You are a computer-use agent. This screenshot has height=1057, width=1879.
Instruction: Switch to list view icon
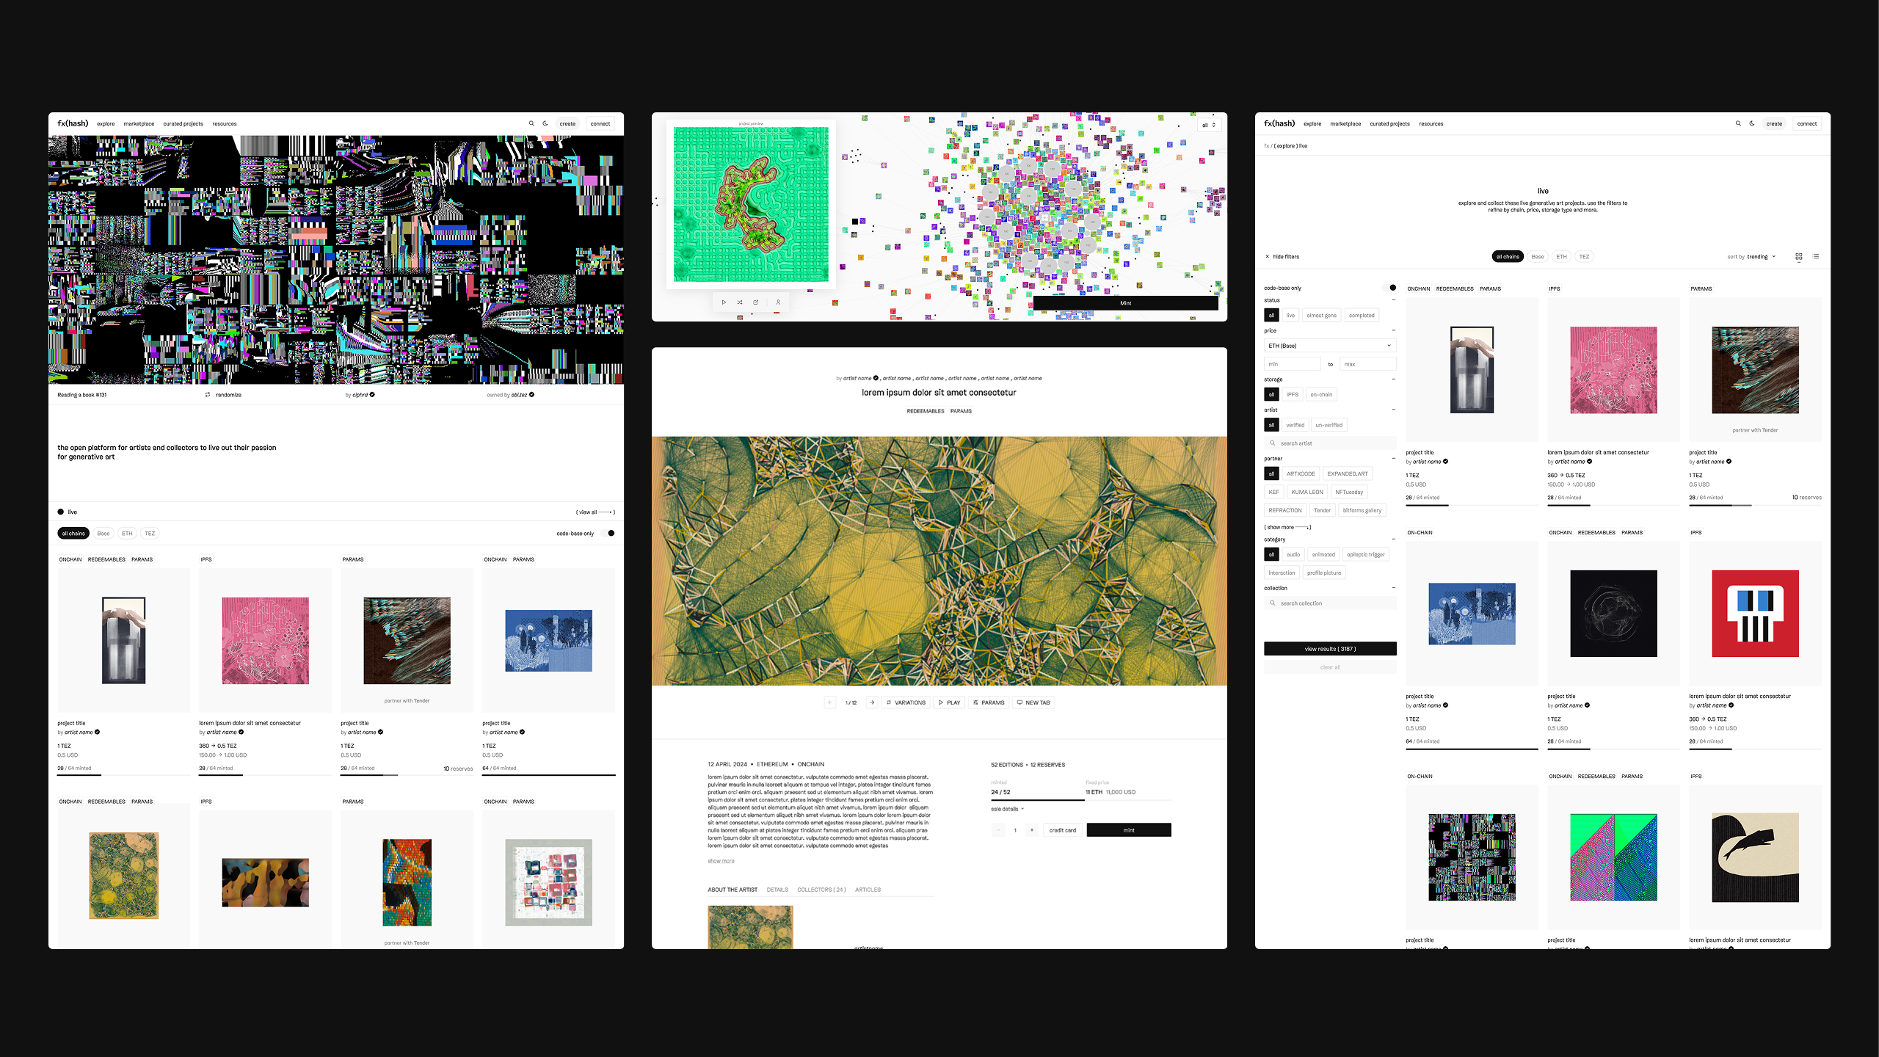pyautogui.click(x=1816, y=256)
